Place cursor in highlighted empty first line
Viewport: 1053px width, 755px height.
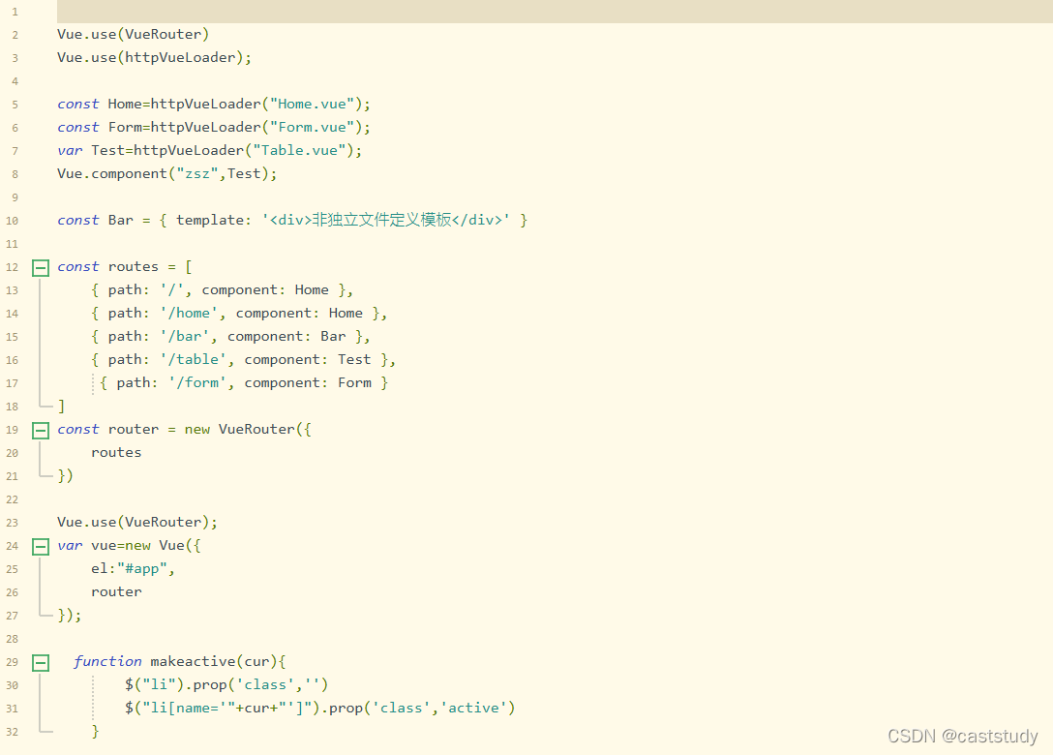pos(555,12)
